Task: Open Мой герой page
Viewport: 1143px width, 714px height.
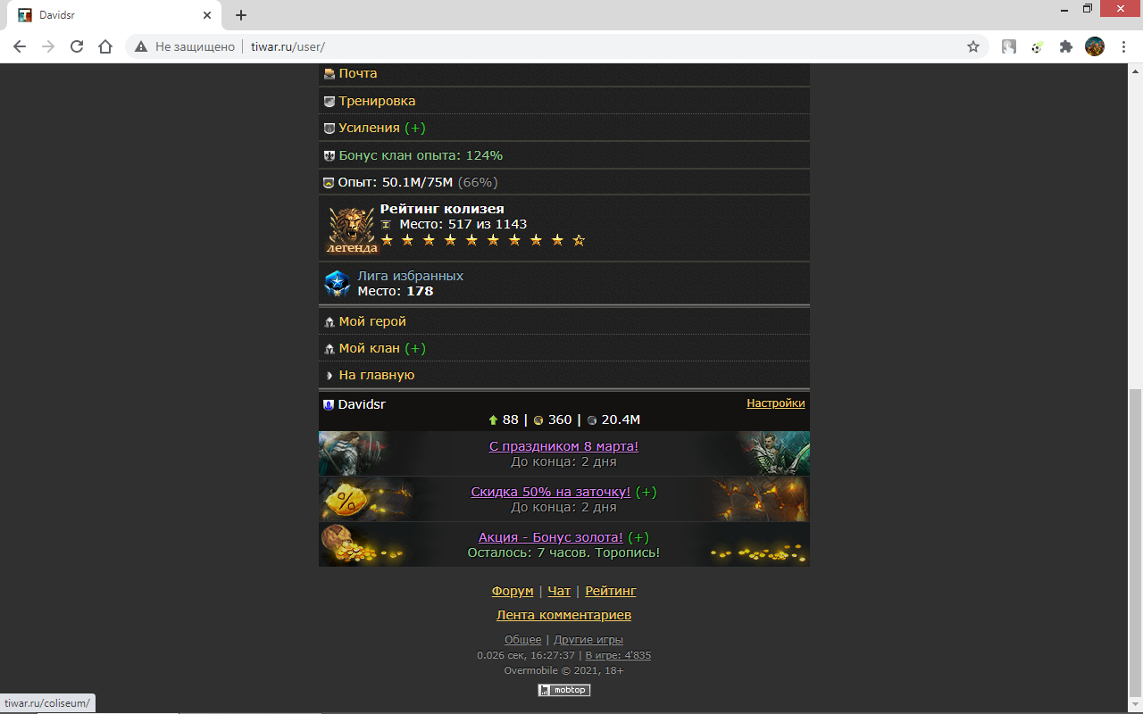Action: pos(372,321)
